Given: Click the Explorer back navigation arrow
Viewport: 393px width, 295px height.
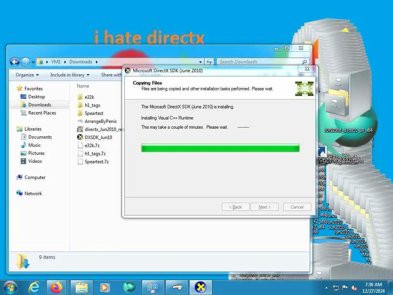Looking at the screenshot, I should tap(15, 62).
